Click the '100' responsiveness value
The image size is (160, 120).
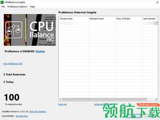[12, 97]
